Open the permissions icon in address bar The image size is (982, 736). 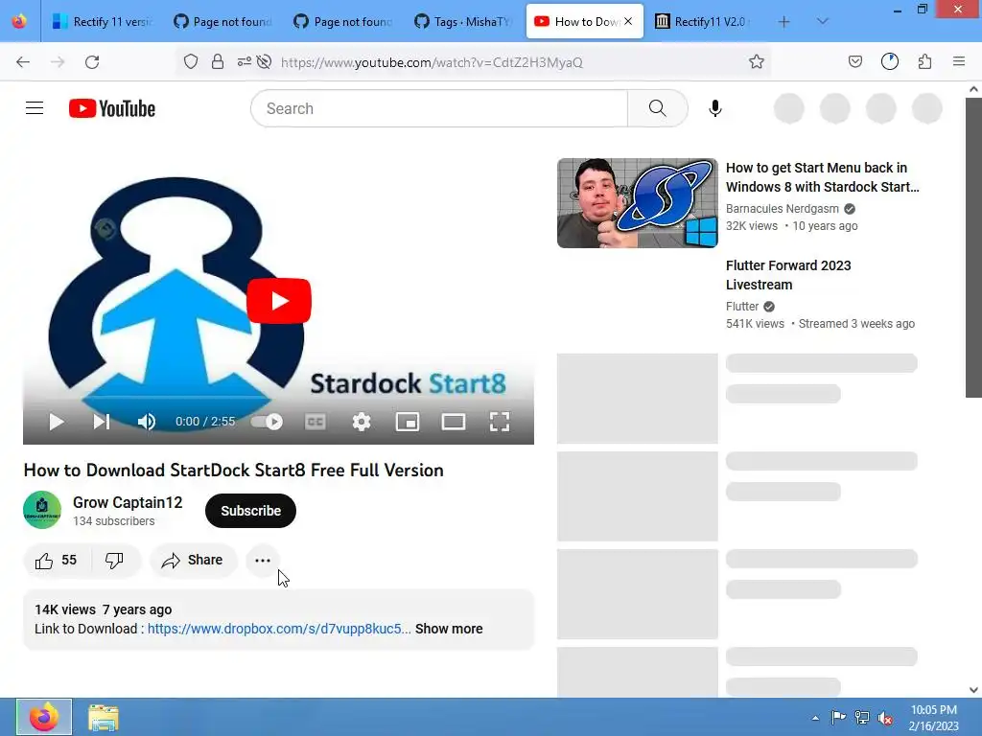pyautogui.click(x=244, y=62)
